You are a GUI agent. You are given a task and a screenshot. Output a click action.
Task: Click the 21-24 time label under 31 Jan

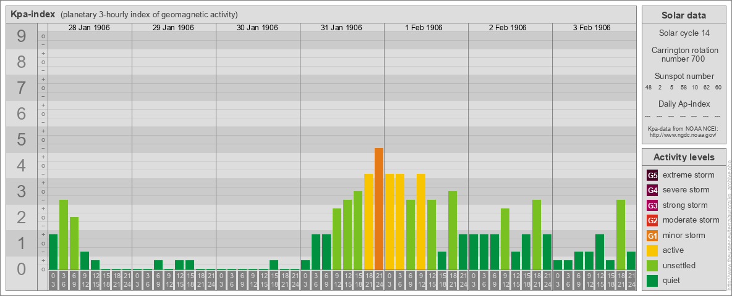point(378,280)
